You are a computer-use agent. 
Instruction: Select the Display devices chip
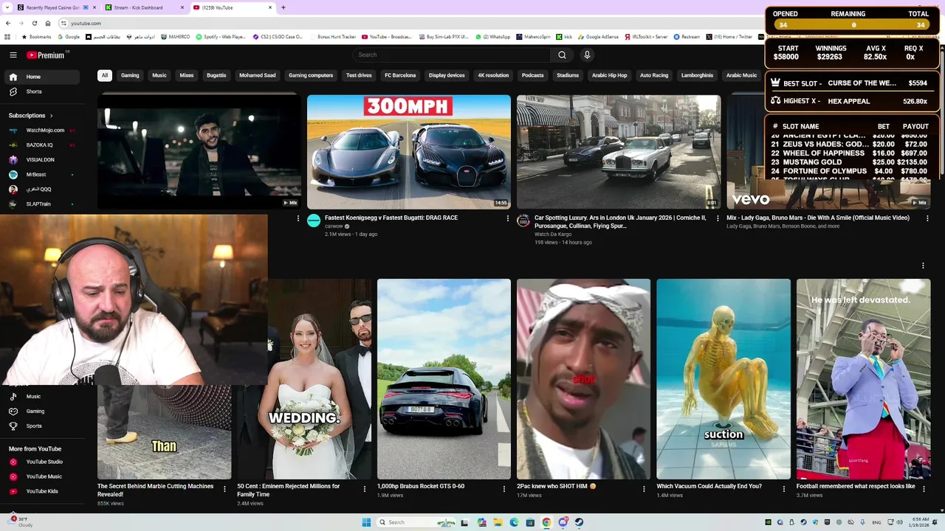point(447,75)
